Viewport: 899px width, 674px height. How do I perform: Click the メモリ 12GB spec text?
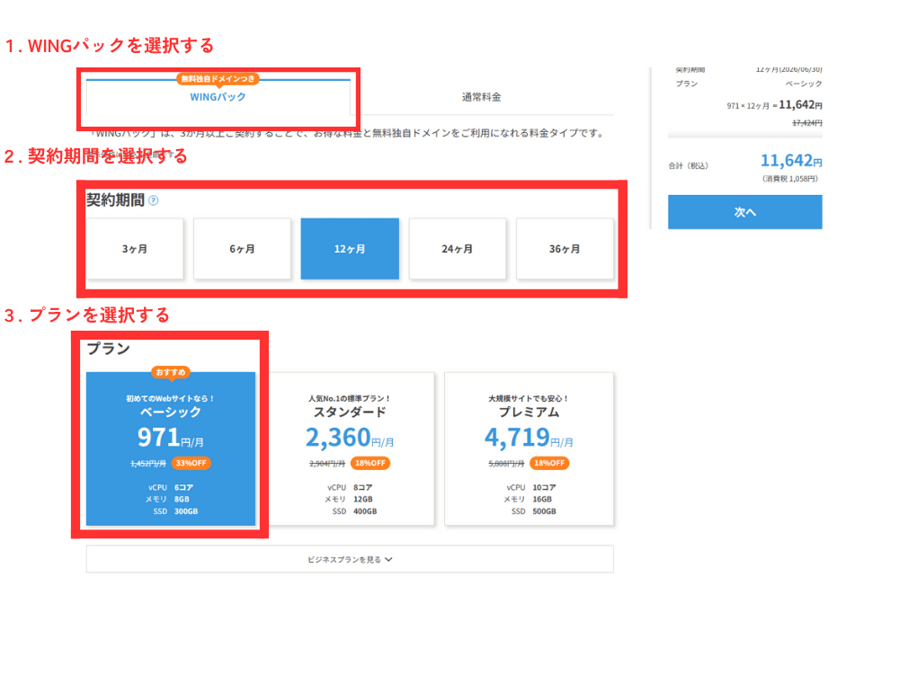[x=349, y=499]
